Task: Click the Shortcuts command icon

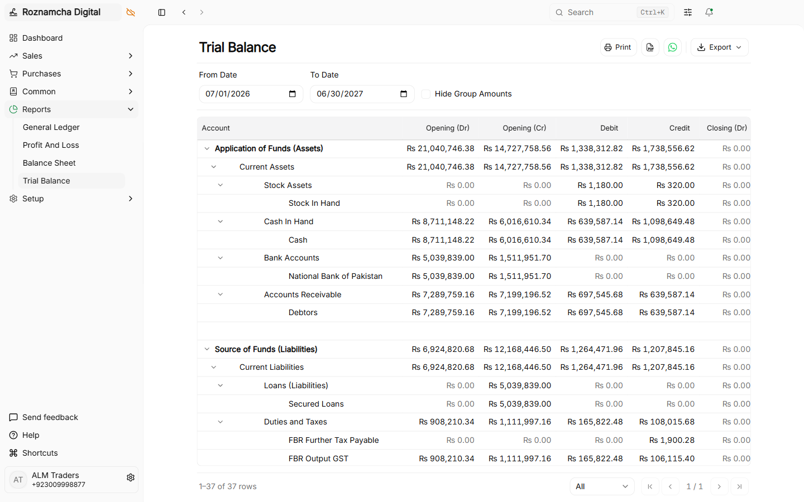Action: (x=13, y=453)
